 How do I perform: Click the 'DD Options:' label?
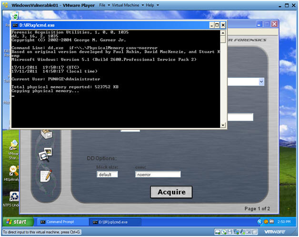point(101,158)
